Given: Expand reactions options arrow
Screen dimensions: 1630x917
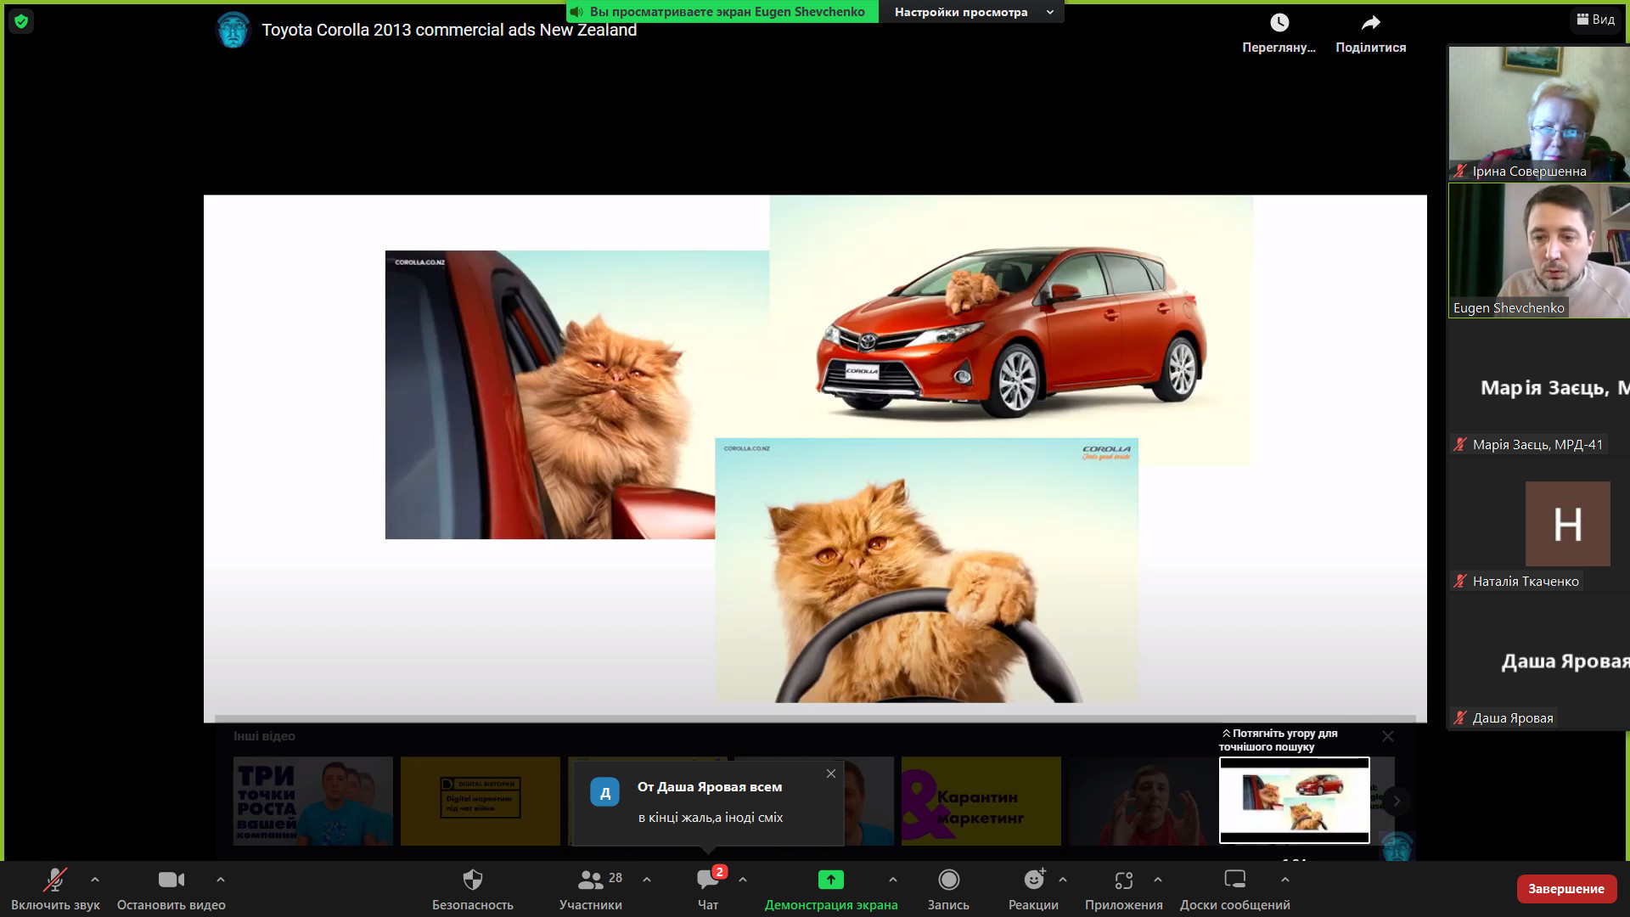Looking at the screenshot, I should pos(1063,880).
